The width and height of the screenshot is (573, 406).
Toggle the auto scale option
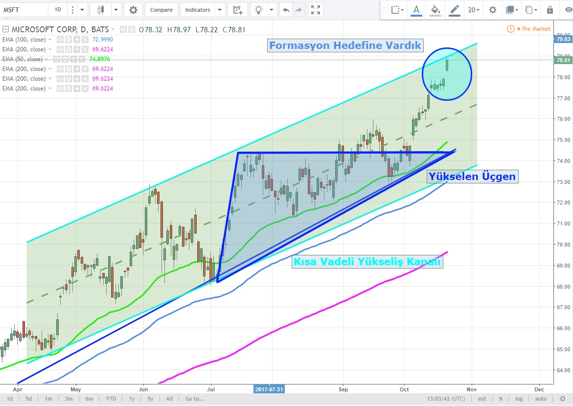[534, 399]
